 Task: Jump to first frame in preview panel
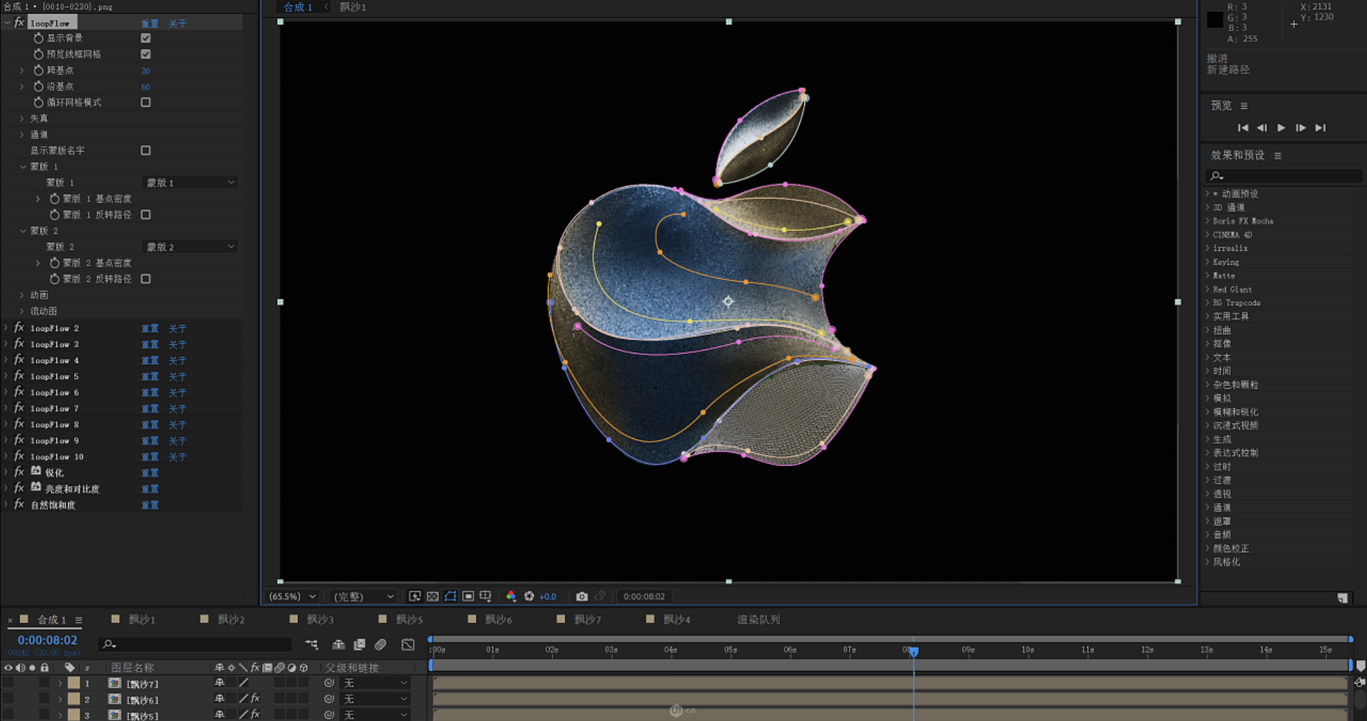[x=1243, y=128]
